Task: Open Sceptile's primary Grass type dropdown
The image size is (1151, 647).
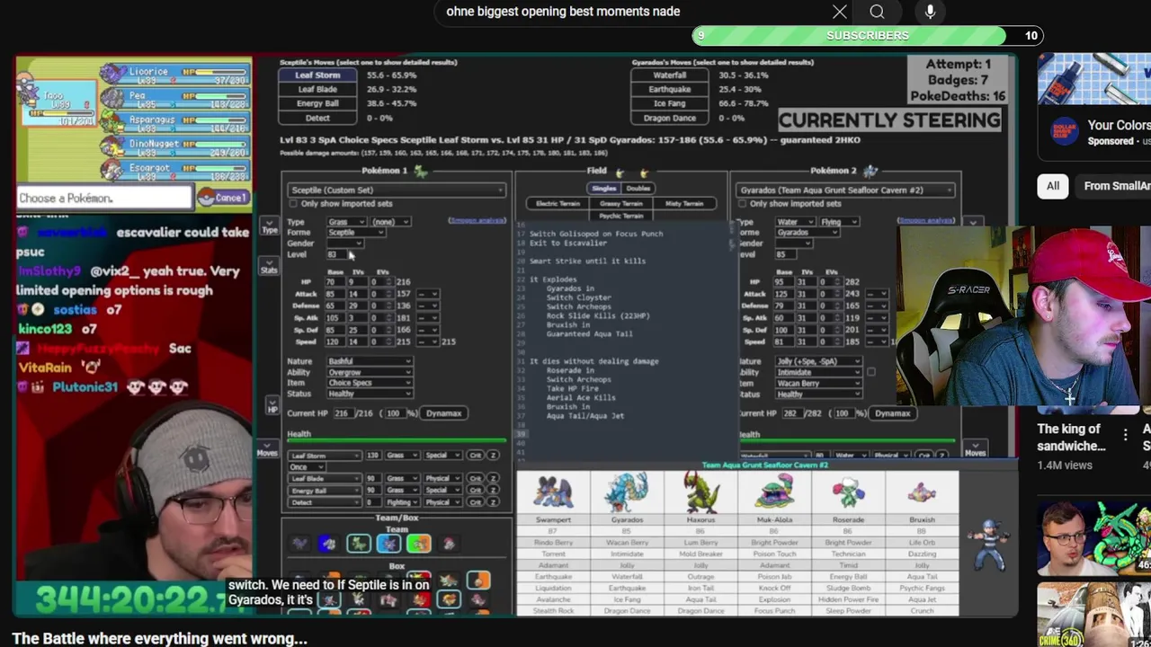Action: (349, 221)
